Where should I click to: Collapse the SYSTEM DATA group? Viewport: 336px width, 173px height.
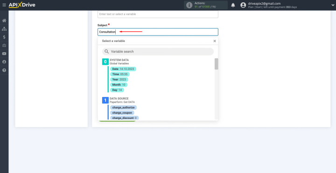105,62
